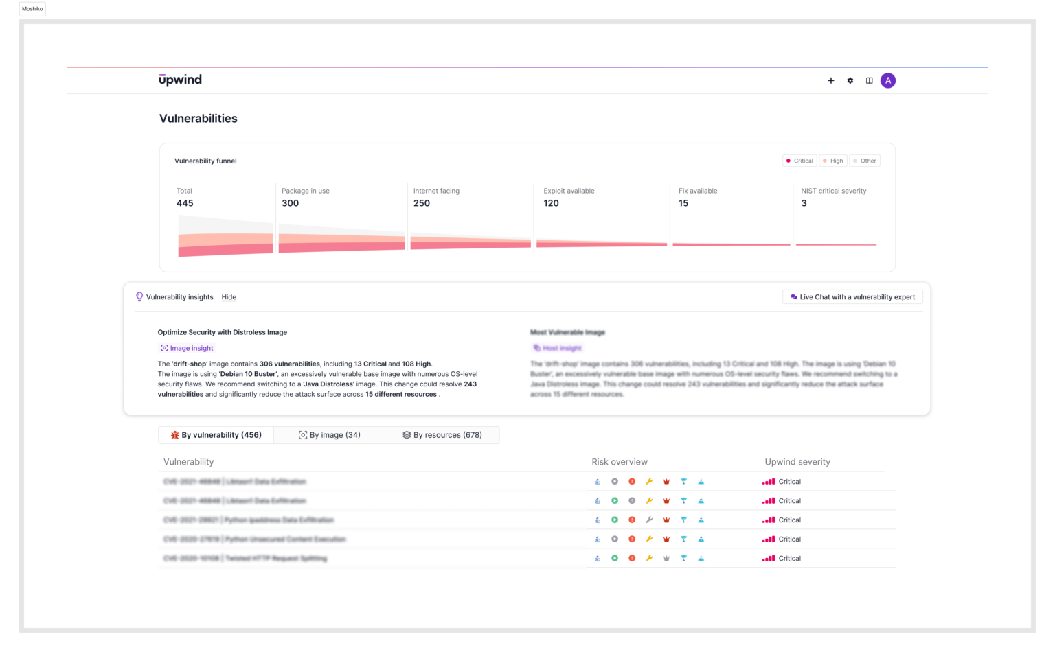The image size is (1055, 652).
Task: Click the plus icon in the header
Action: tap(830, 81)
